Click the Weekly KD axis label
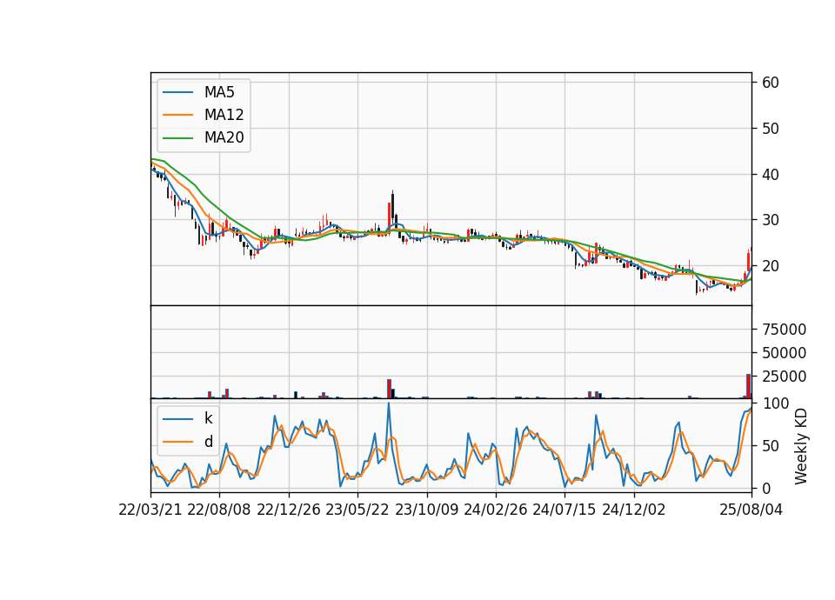835x600 pixels. click(x=801, y=446)
